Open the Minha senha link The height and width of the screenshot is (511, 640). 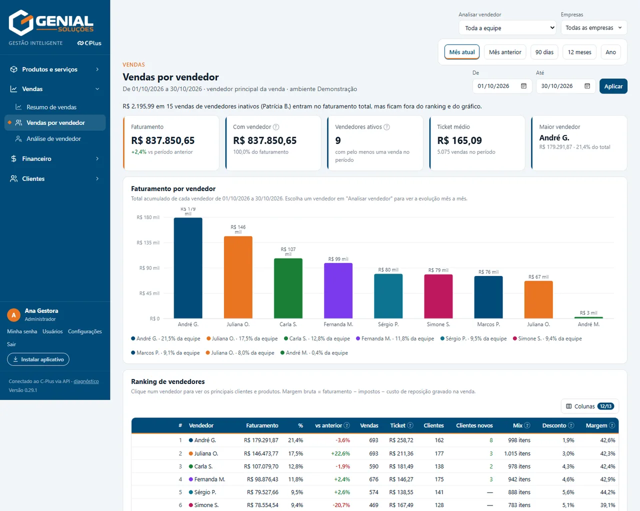pyautogui.click(x=22, y=331)
